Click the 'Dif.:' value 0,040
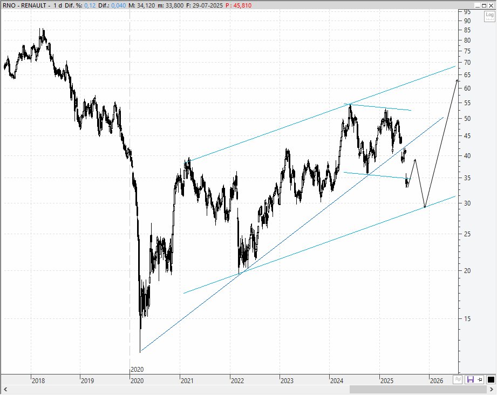The width and height of the screenshot is (497, 395). click(118, 5)
